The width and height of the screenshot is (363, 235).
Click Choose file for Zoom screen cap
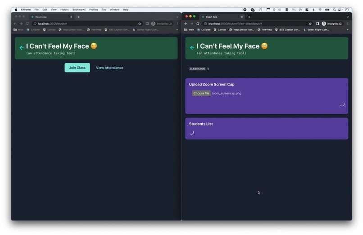tap(201, 93)
